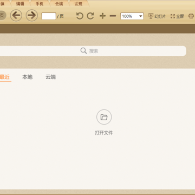
Task: Select the 本地 file list tab
Action: pyautogui.click(x=27, y=77)
